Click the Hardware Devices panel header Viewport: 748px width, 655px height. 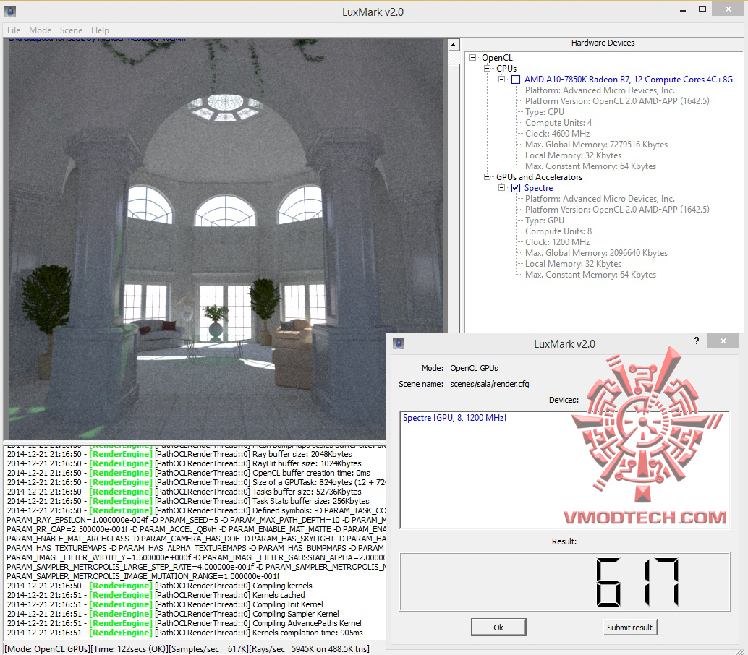pos(603,43)
